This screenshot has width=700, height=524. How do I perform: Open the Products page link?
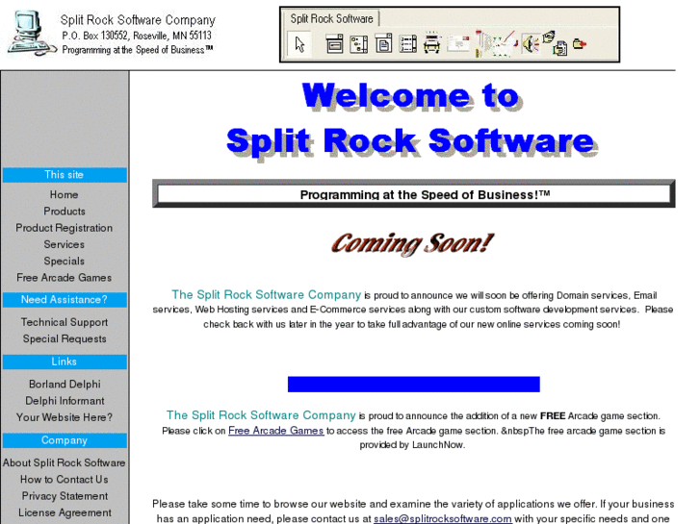pyautogui.click(x=65, y=211)
